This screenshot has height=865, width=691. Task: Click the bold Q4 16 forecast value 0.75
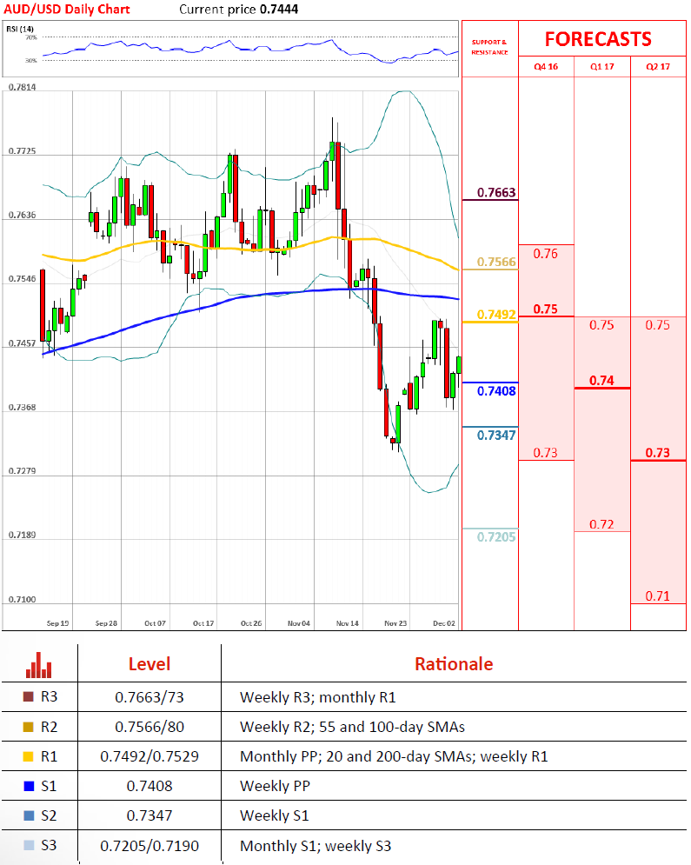click(x=545, y=309)
